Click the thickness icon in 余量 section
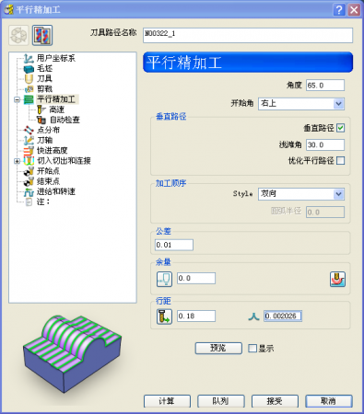This screenshot has width=364, height=414. [x=164, y=279]
